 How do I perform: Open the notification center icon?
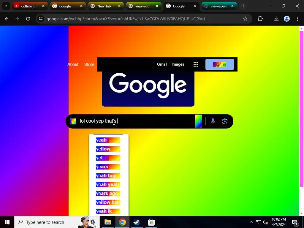(294, 222)
